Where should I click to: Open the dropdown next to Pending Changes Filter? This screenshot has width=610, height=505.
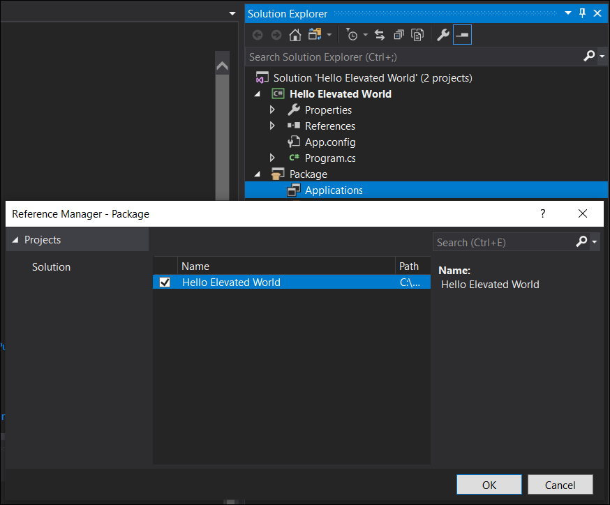(365, 35)
